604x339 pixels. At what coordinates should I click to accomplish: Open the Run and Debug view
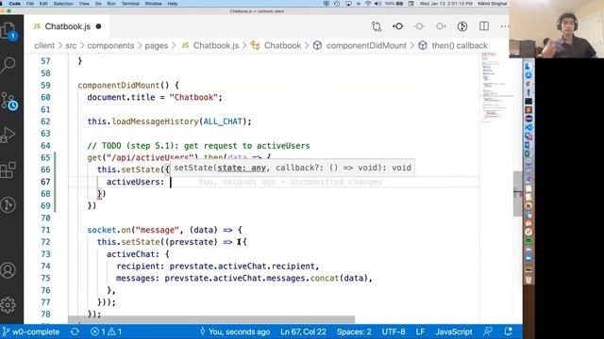click(8, 135)
